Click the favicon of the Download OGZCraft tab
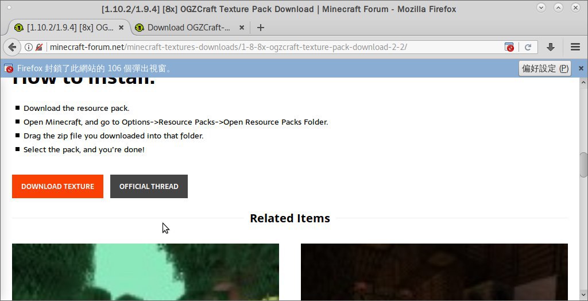Screen dimensions: 588x301 140,28
